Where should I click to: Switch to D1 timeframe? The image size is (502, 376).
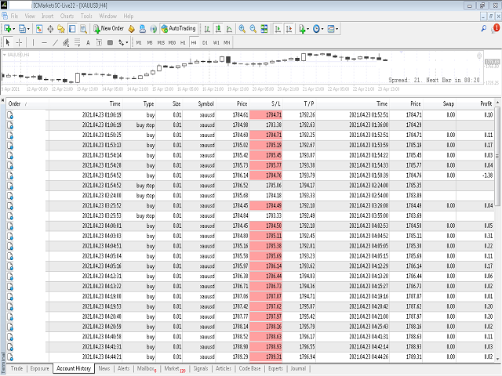[x=205, y=42]
